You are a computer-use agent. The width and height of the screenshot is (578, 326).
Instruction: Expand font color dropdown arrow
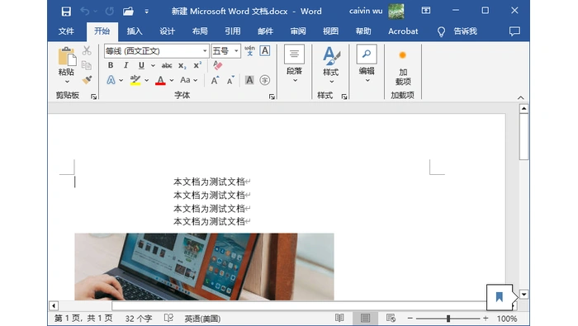(172, 80)
